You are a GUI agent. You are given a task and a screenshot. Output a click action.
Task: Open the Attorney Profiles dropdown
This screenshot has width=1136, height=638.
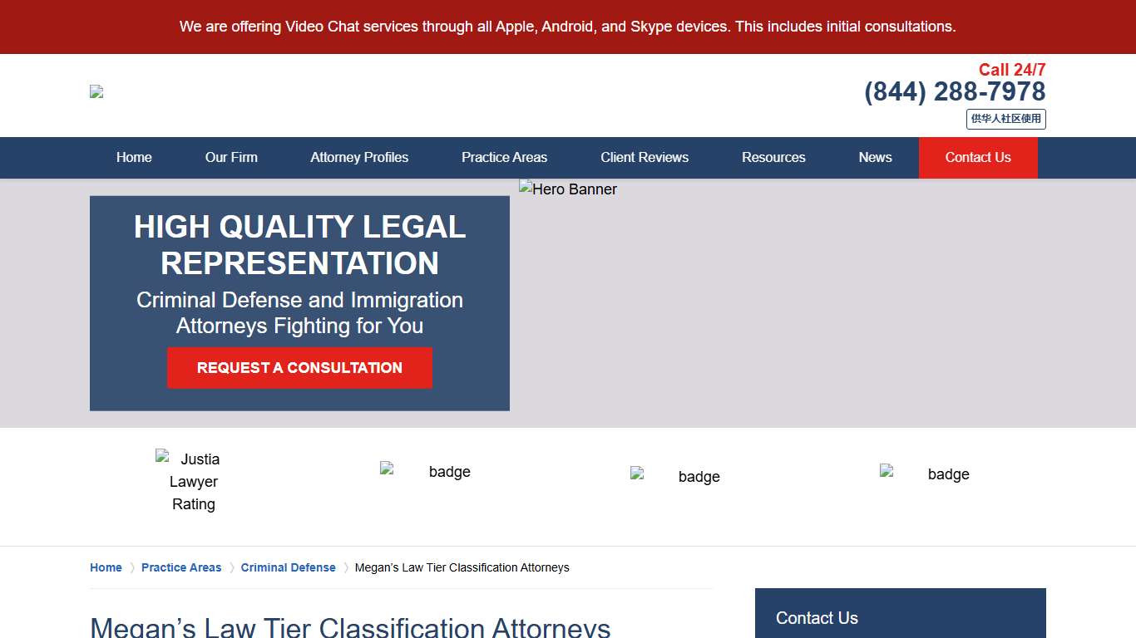click(x=359, y=157)
